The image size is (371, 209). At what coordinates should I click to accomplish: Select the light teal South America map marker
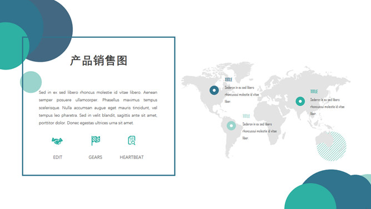pos(231,126)
